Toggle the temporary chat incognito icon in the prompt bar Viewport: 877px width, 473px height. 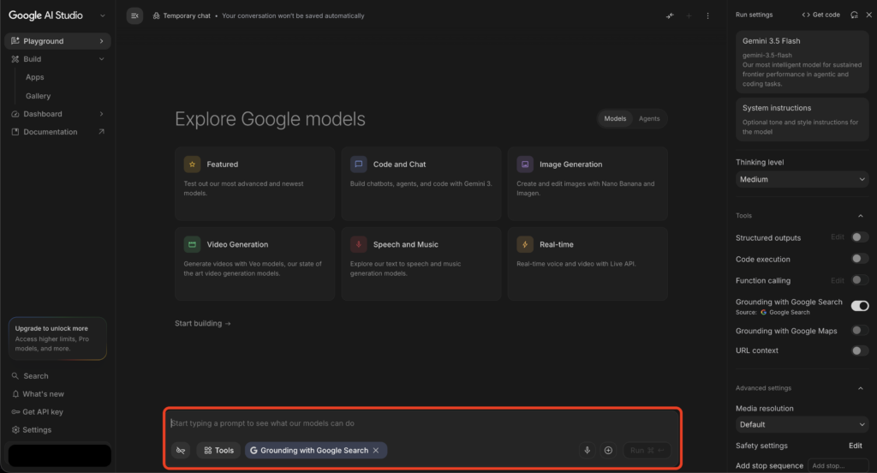click(181, 450)
